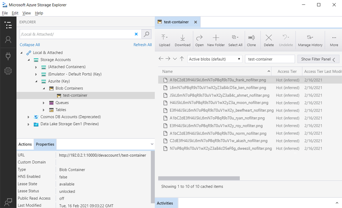Switch to the Properties tab
The width and height of the screenshot is (342, 208).
[x=45, y=144]
